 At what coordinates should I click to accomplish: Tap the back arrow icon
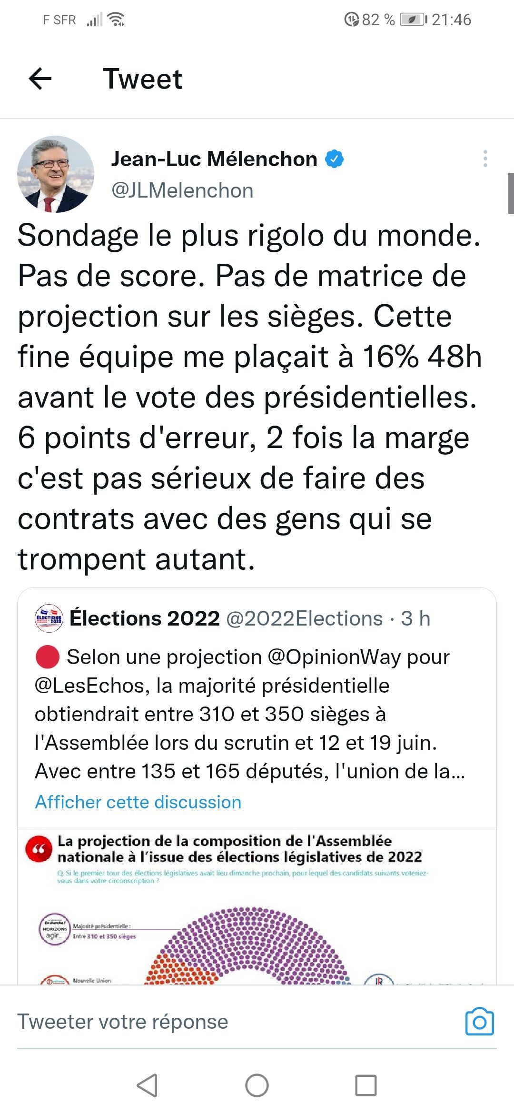[x=40, y=79]
